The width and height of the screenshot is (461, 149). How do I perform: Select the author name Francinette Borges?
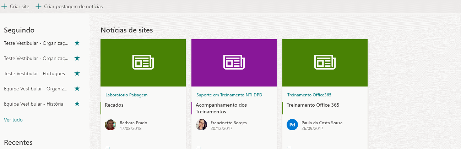(229, 123)
